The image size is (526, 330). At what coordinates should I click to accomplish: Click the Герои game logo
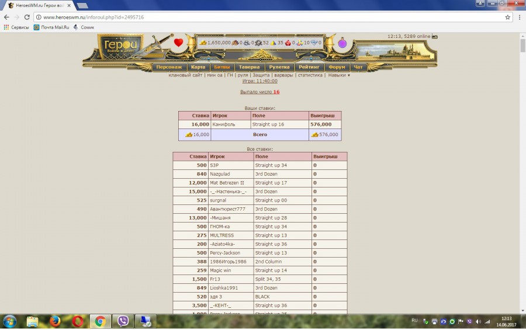[121, 46]
